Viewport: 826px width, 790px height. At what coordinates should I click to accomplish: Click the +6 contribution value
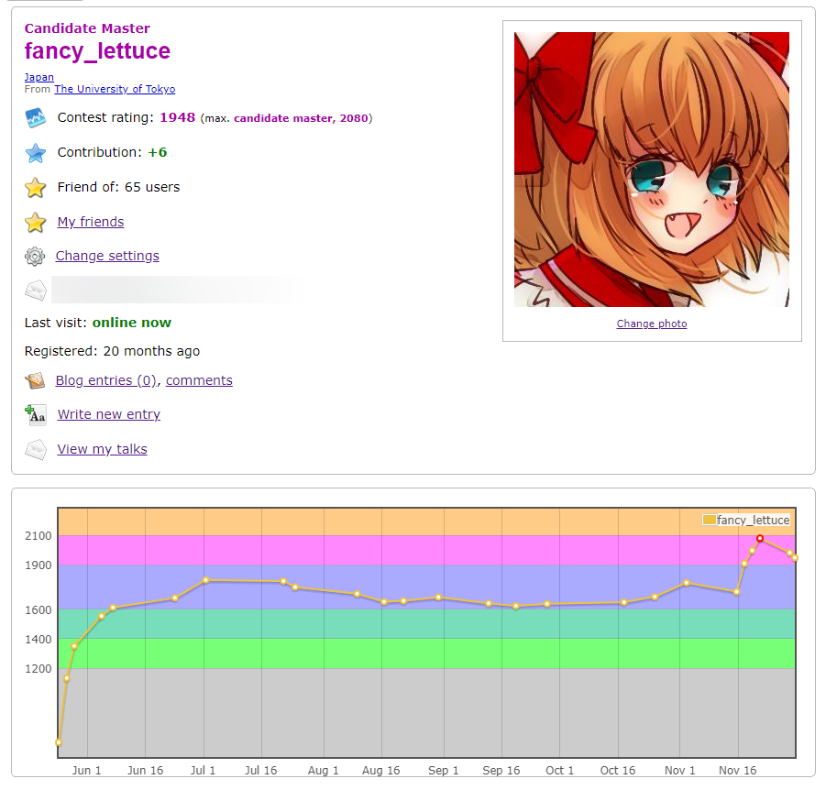click(x=158, y=152)
